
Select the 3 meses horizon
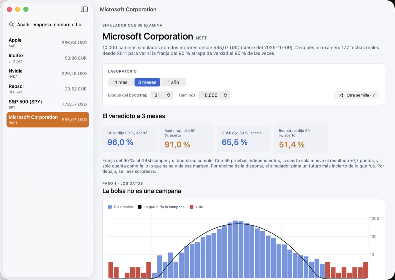[147, 82]
